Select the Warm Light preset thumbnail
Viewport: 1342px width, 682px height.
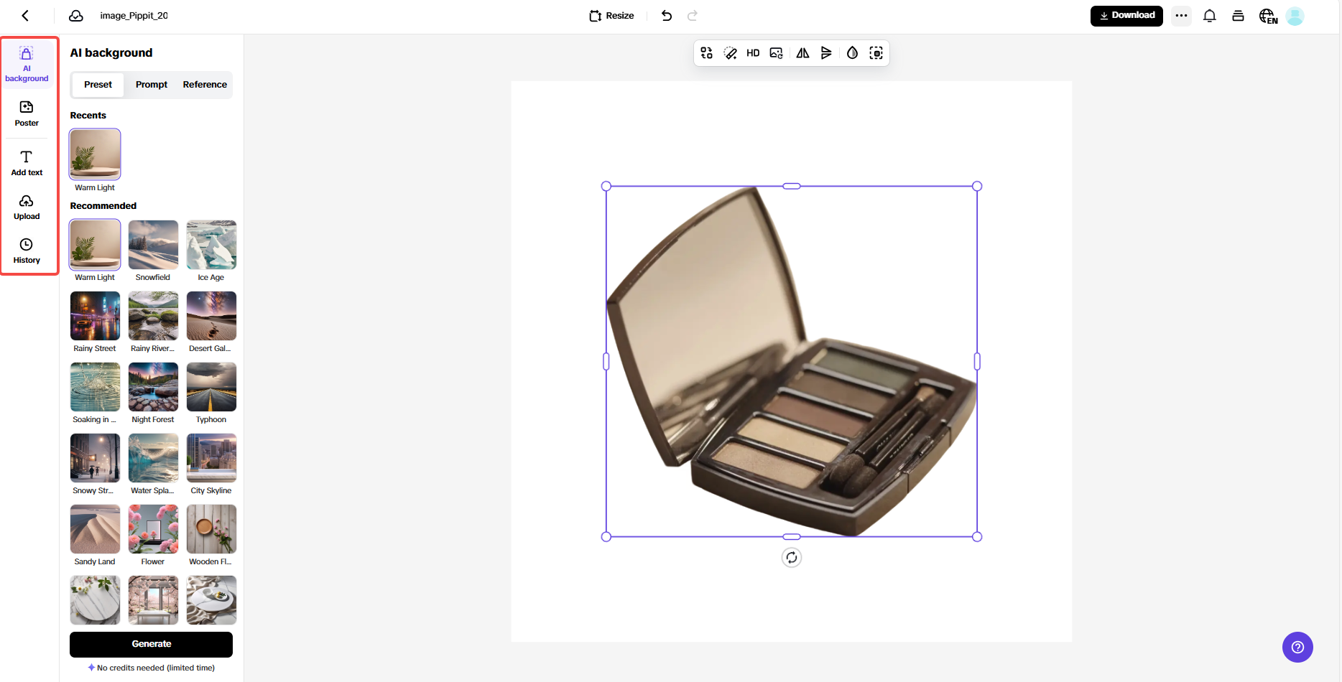click(x=94, y=245)
